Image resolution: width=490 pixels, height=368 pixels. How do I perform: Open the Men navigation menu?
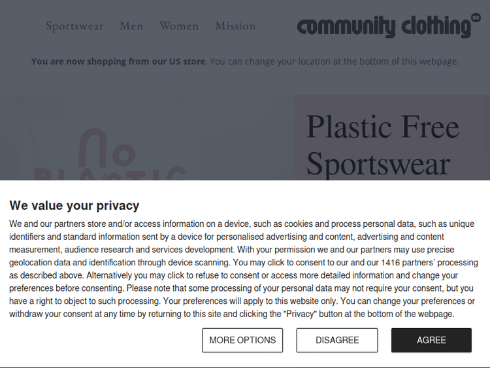click(x=131, y=26)
